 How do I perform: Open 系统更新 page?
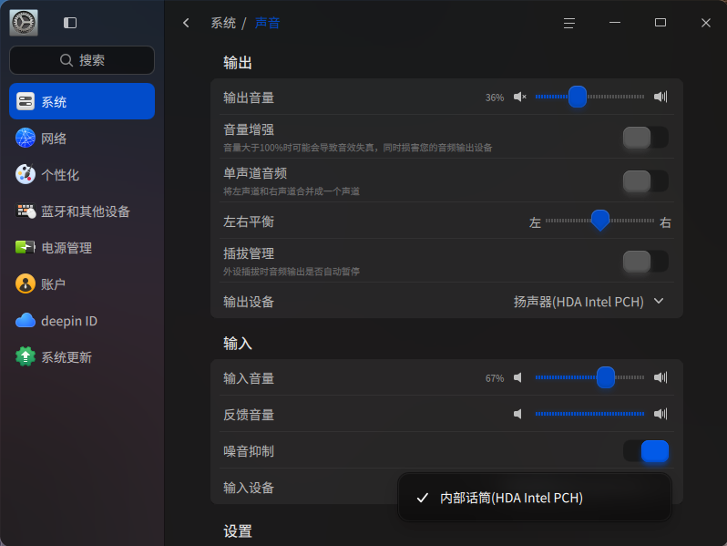(x=82, y=356)
